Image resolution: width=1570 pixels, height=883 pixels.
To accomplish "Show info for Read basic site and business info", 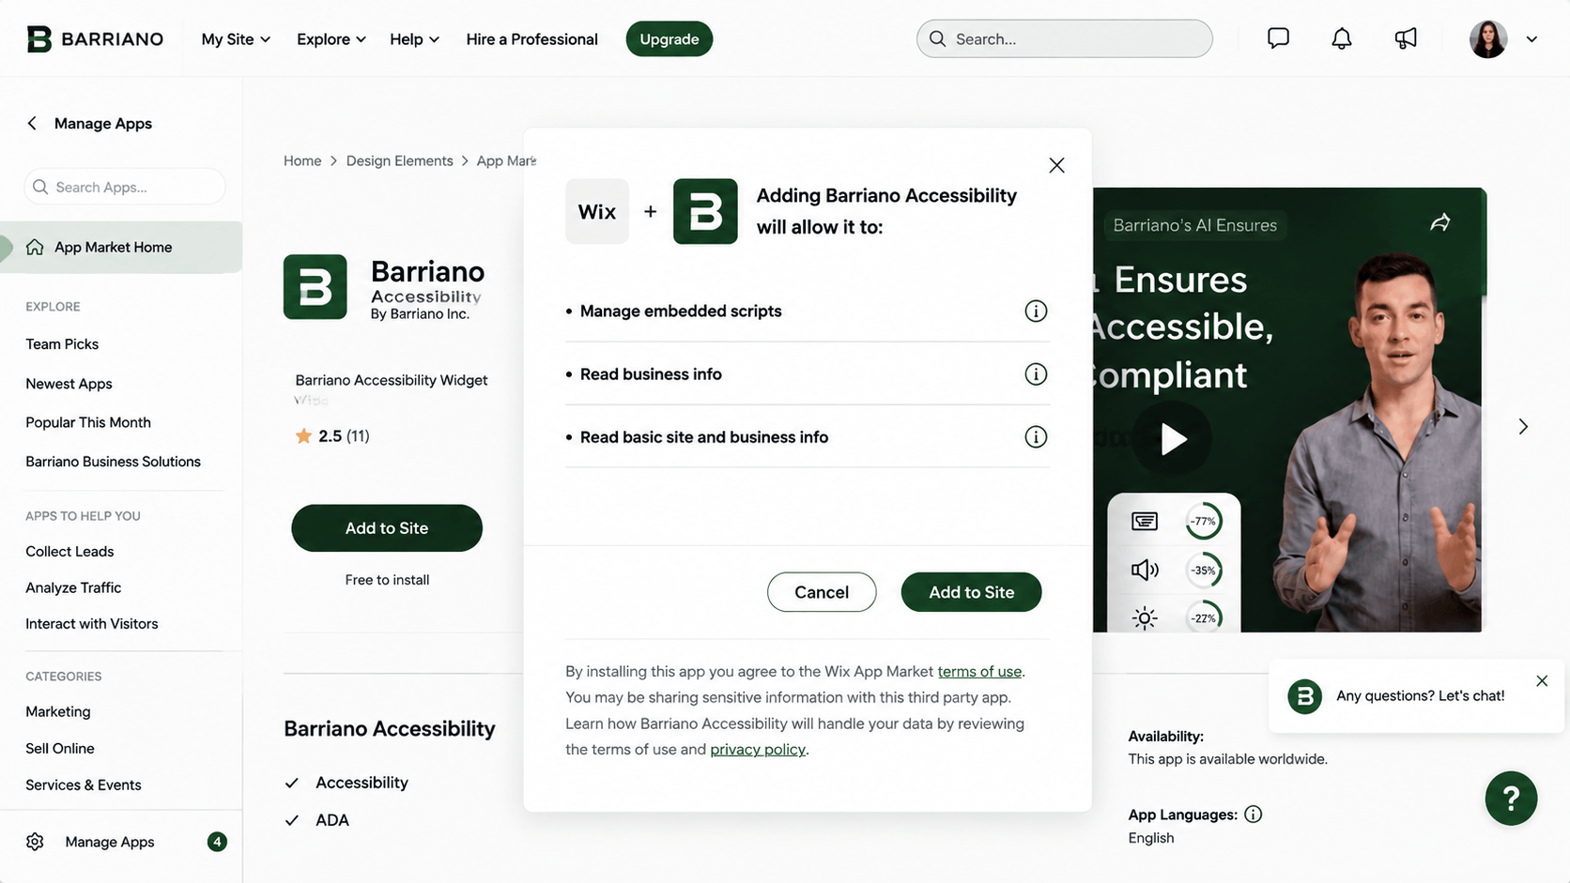I will pos(1036,436).
